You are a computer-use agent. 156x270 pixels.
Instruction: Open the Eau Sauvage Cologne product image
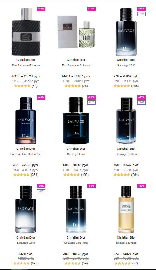(76, 32)
